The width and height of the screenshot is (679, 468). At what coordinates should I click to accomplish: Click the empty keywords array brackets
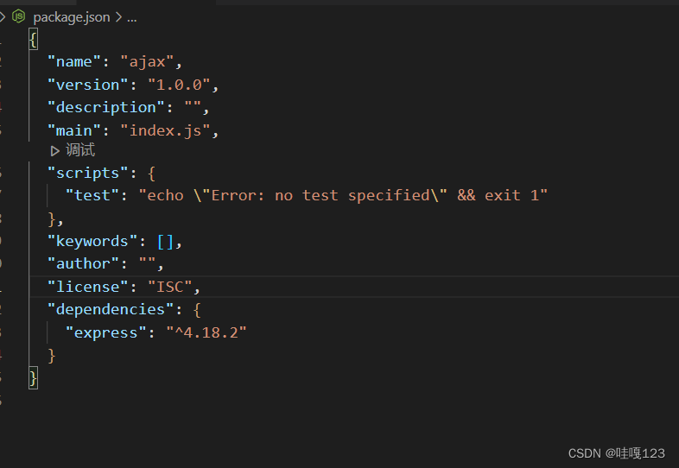pyautogui.click(x=165, y=242)
